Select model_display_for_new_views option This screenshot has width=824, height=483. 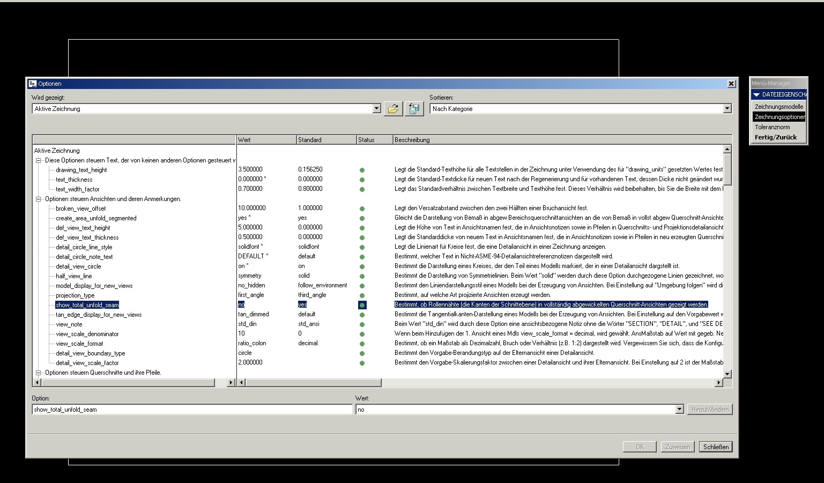[94, 286]
